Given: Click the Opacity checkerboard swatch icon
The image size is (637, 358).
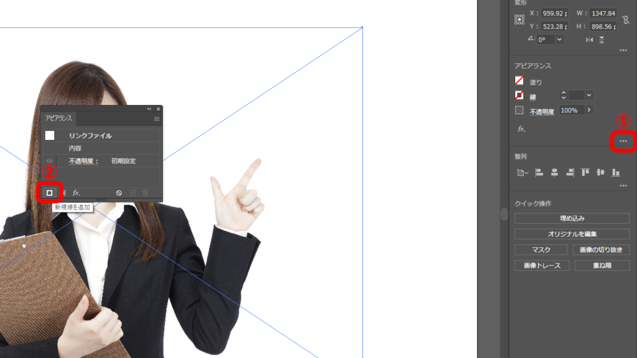Looking at the screenshot, I should [519, 110].
